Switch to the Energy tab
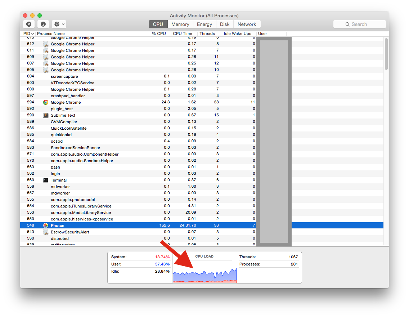The height and width of the screenshot is (317, 409). coord(204,24)
